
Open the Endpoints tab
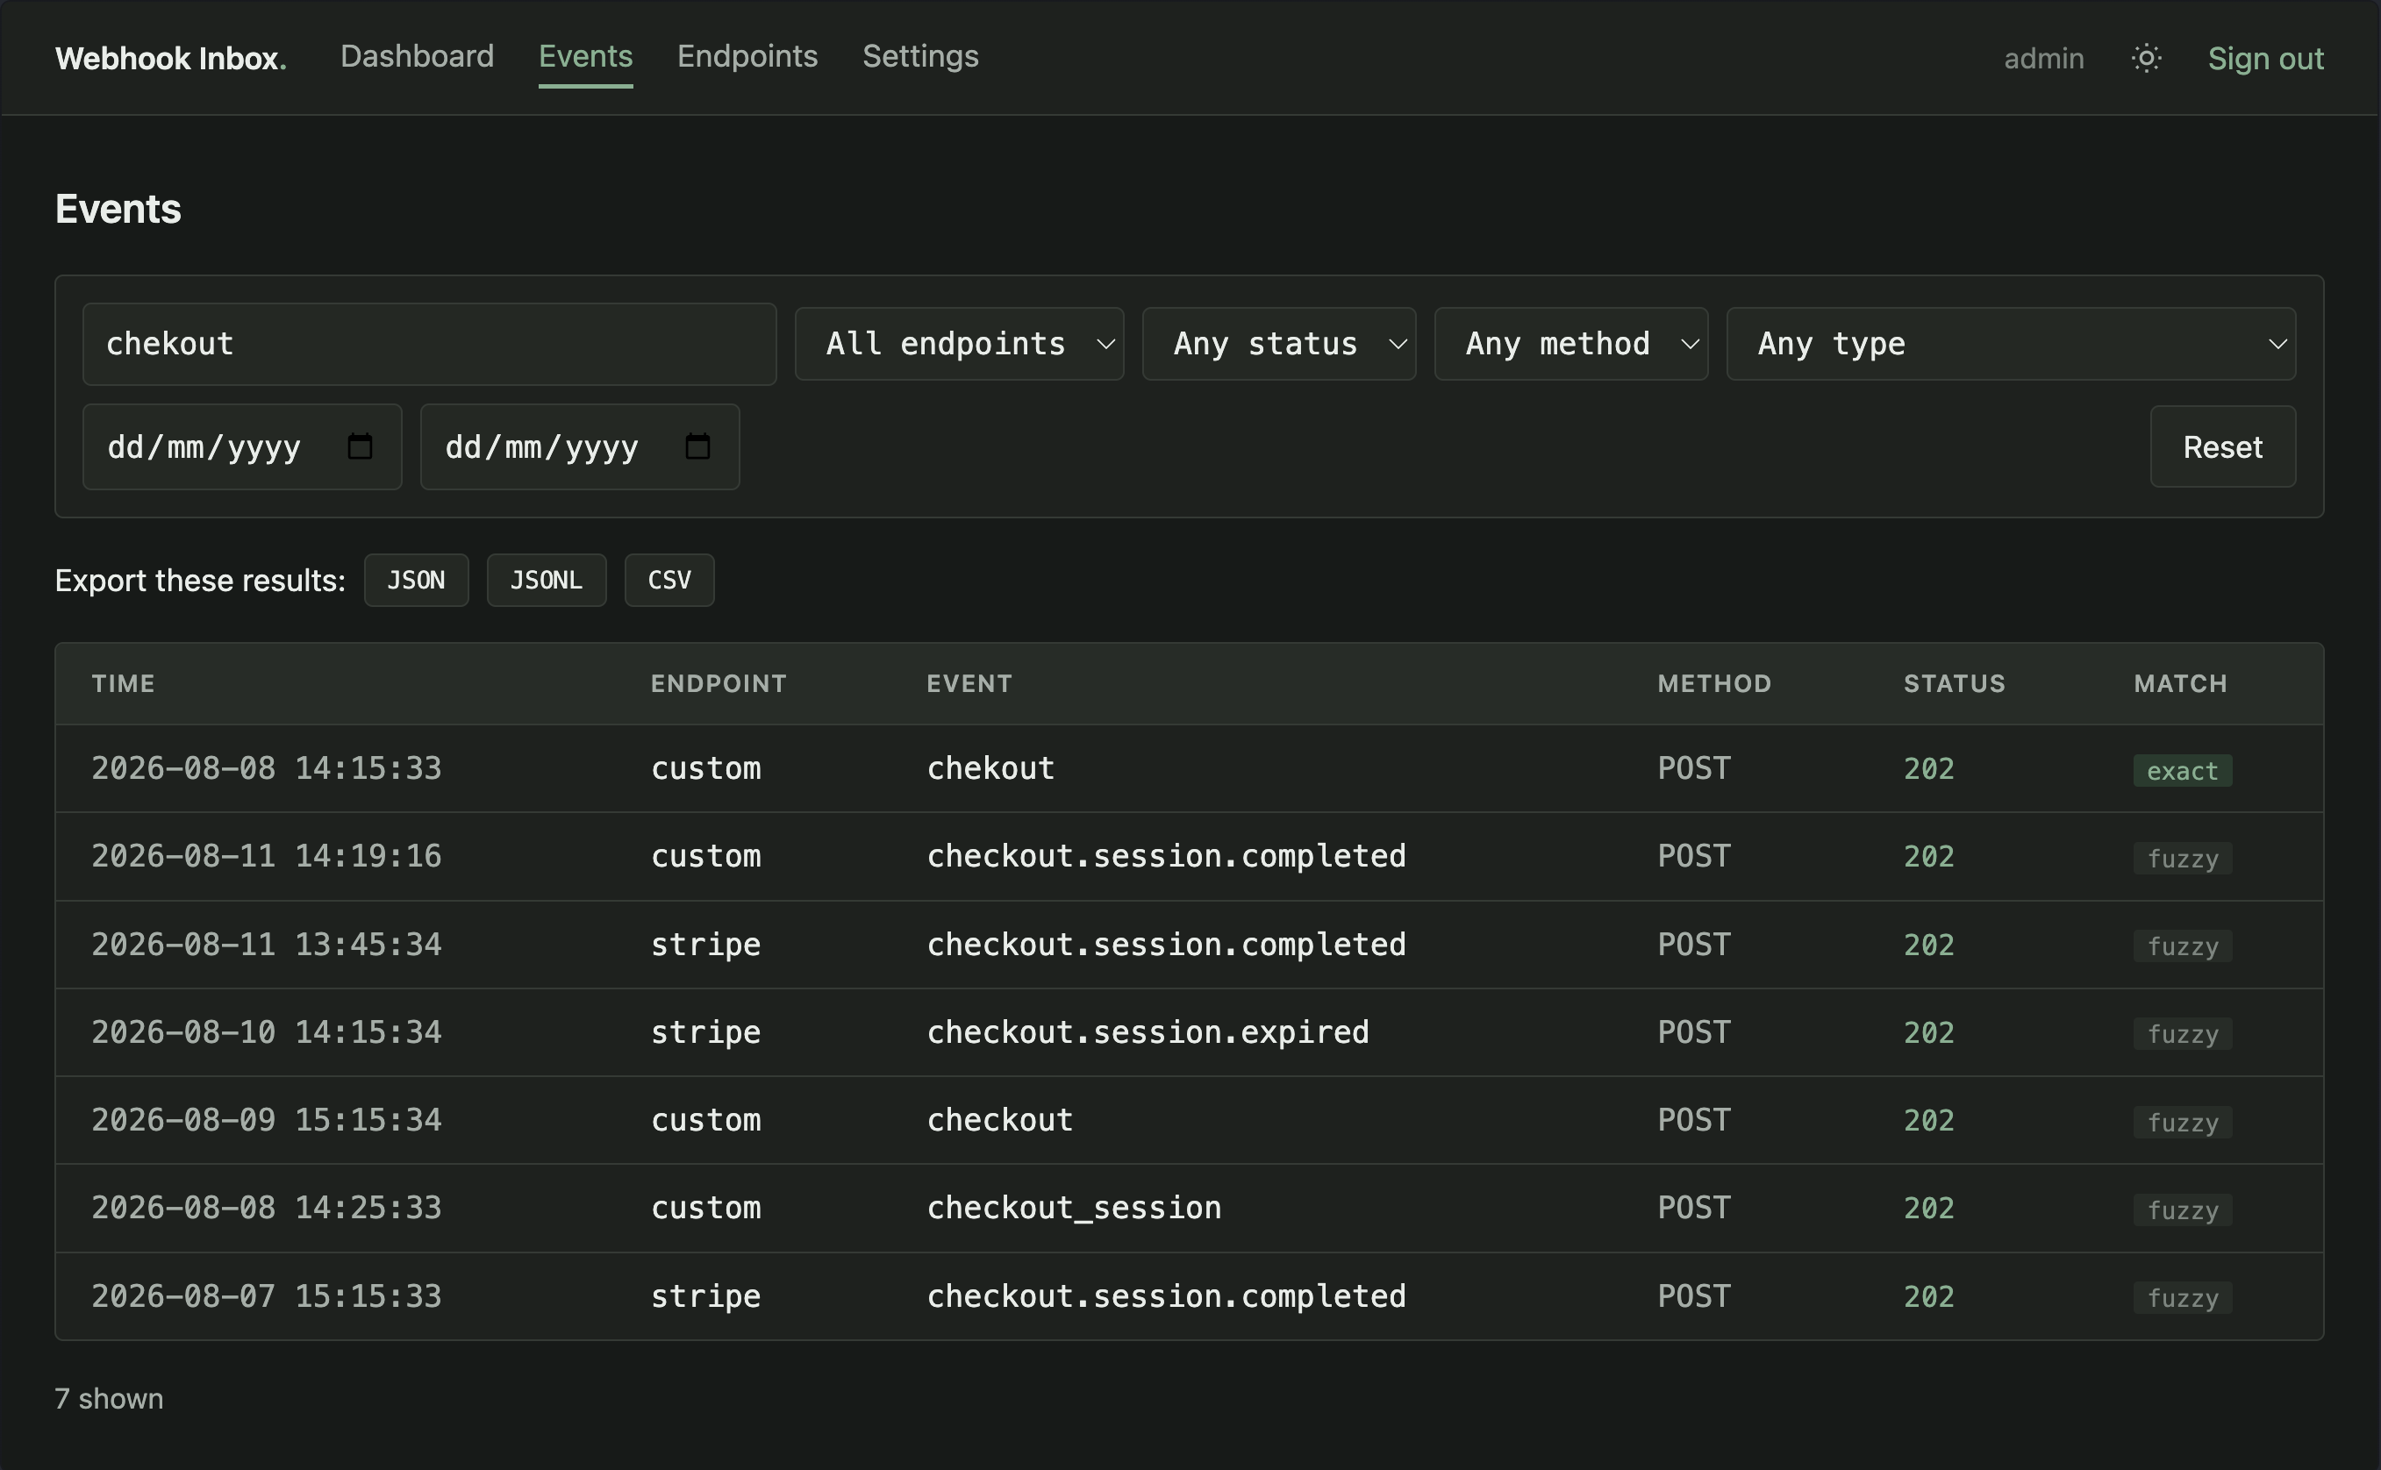point(747,56)
